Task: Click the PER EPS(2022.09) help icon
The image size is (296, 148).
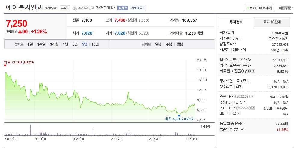Action: point(252,96)
